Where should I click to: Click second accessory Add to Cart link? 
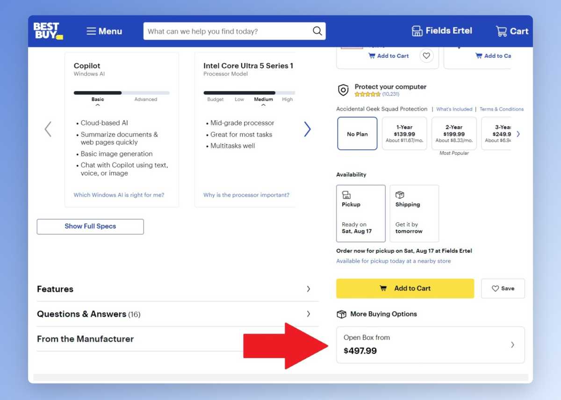(493, 56)
